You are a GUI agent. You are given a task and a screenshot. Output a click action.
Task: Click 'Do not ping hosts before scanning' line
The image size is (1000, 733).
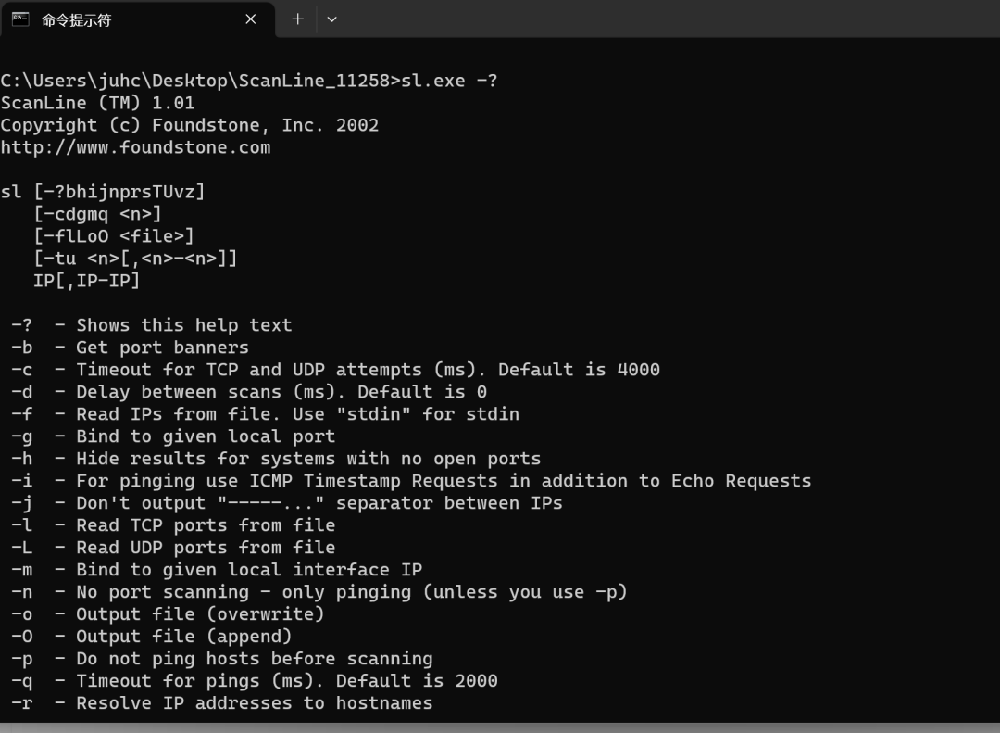point(222,659)
